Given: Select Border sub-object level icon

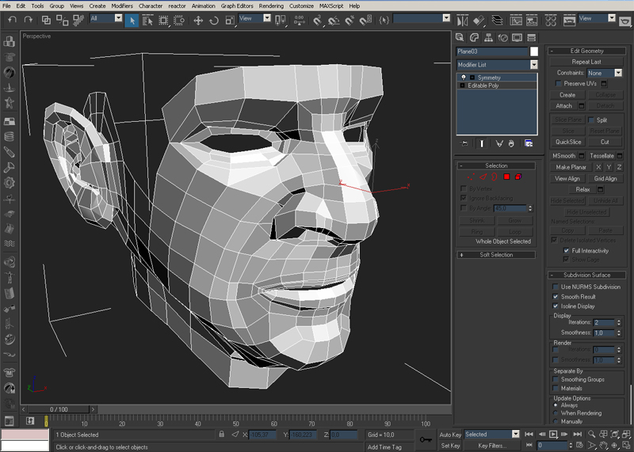Looking at the screenshot, I should pyautogui.click(x=494, y=177).
